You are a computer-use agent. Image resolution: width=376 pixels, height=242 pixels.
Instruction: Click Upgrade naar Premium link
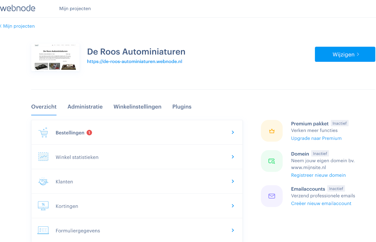point(316,138)
